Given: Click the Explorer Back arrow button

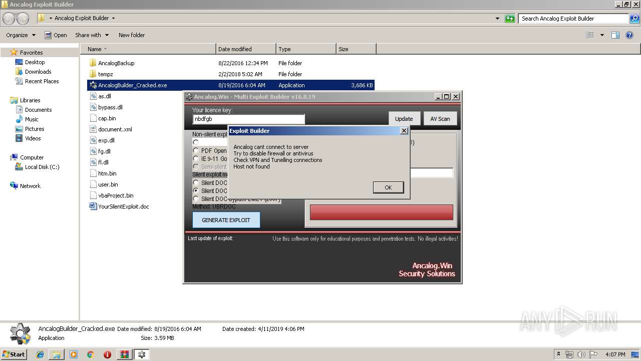Looking at the screenshot, I should point(9,19).
